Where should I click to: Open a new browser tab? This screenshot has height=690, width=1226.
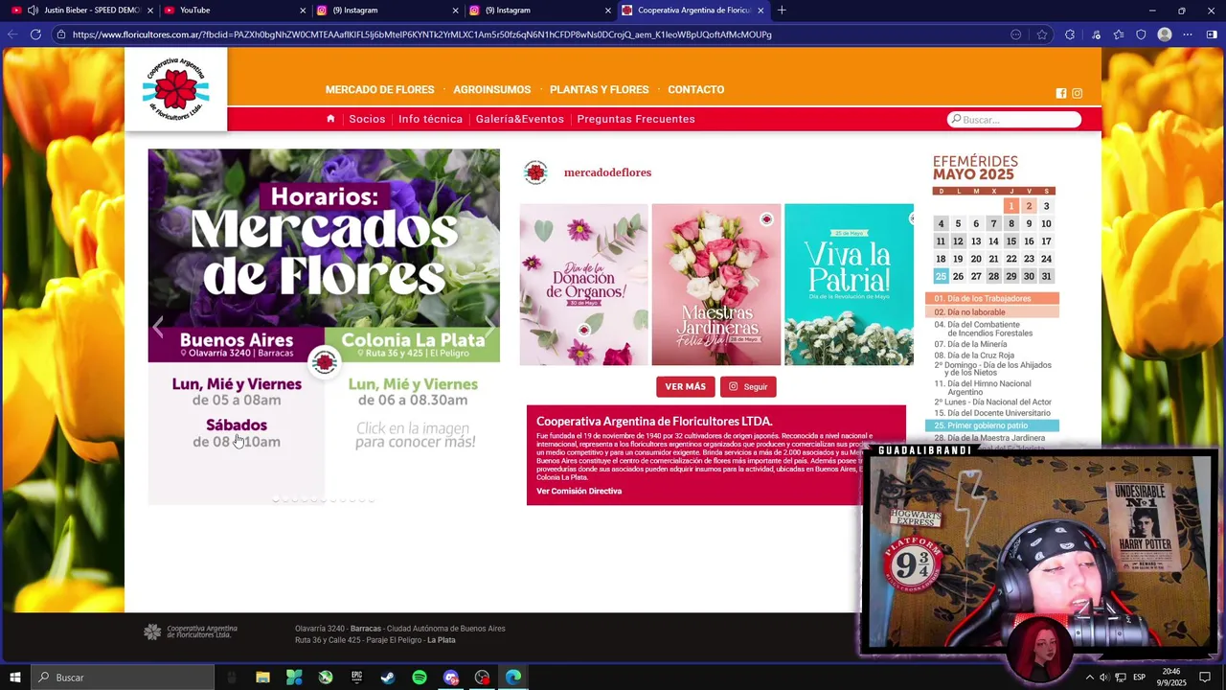coord(782,11)
